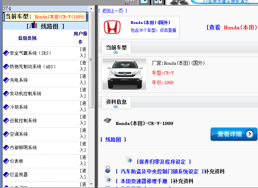
Task: Click the 空调系统 row text
Action: (x=19, y=134)
